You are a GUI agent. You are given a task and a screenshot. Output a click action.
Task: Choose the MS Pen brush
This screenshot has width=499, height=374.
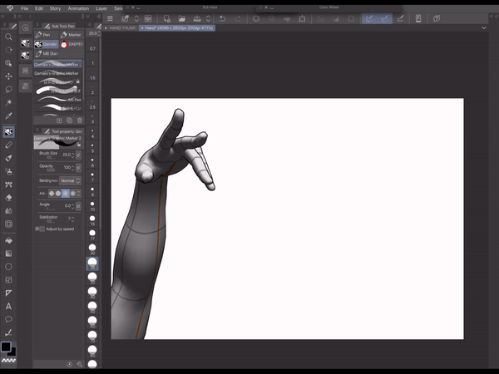(x=58, y=100)
